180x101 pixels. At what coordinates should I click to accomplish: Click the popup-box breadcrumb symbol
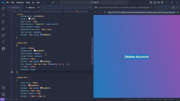(82, 12)
